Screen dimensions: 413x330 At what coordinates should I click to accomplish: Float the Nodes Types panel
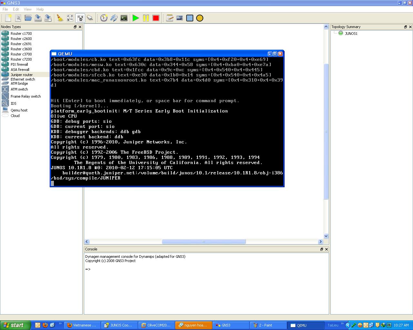[x=75, y=27]
